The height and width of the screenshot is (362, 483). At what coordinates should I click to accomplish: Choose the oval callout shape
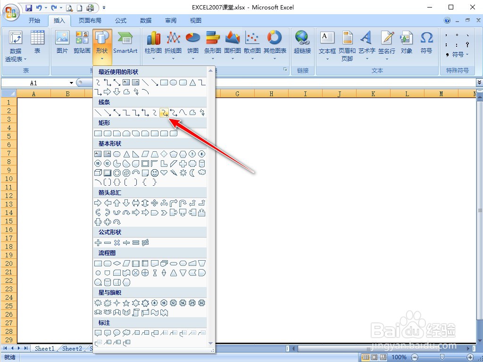tap(117, 333)
